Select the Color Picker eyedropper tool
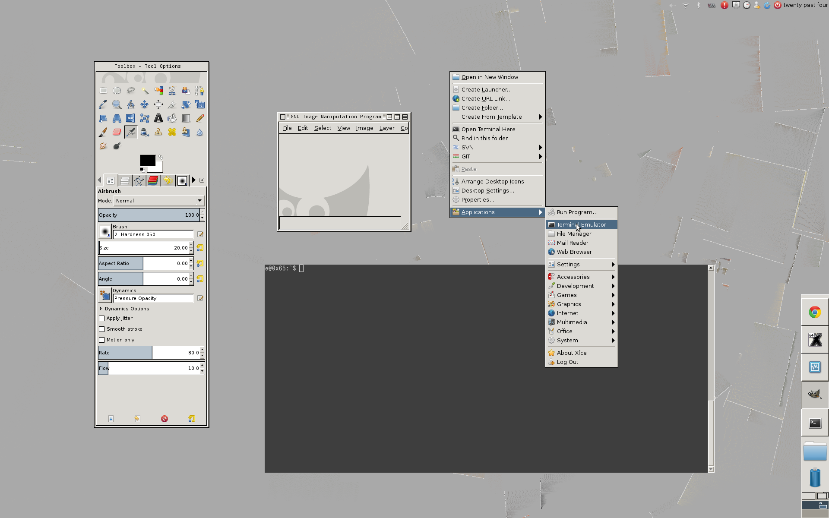Screen dimensions: 829x518 pos(103,104)
